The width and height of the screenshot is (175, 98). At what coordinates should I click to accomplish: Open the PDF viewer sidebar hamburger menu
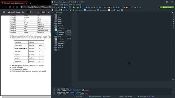(4, 12)
